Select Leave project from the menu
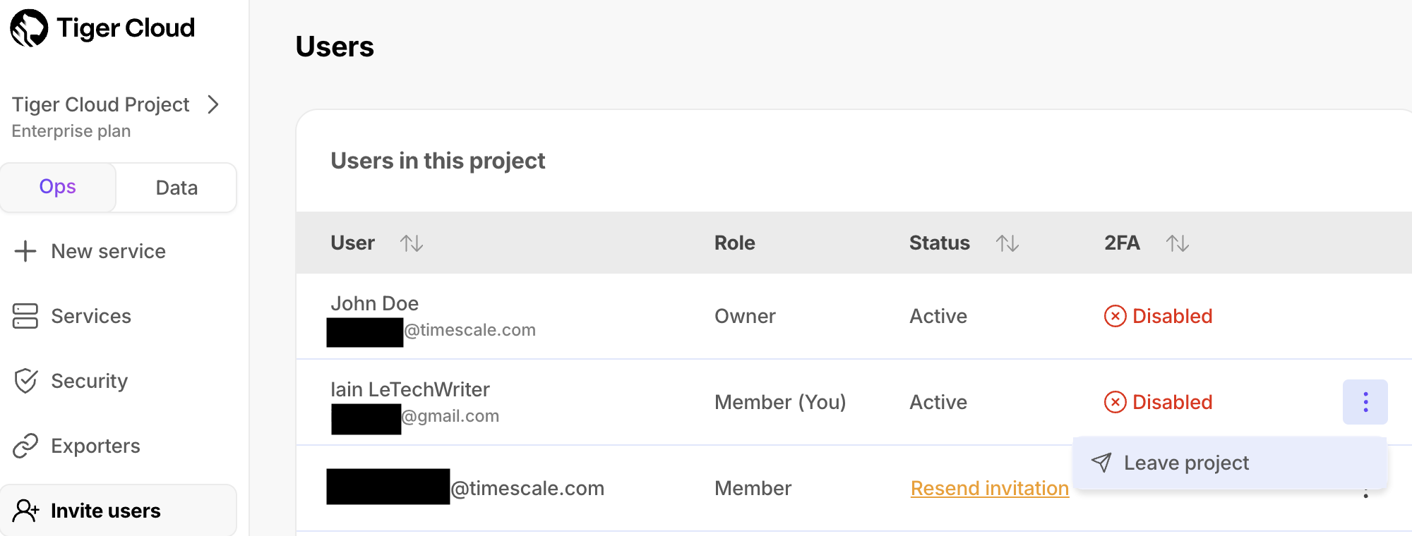Viewport: 1412px width, 536px height. tap(1230, 463)
